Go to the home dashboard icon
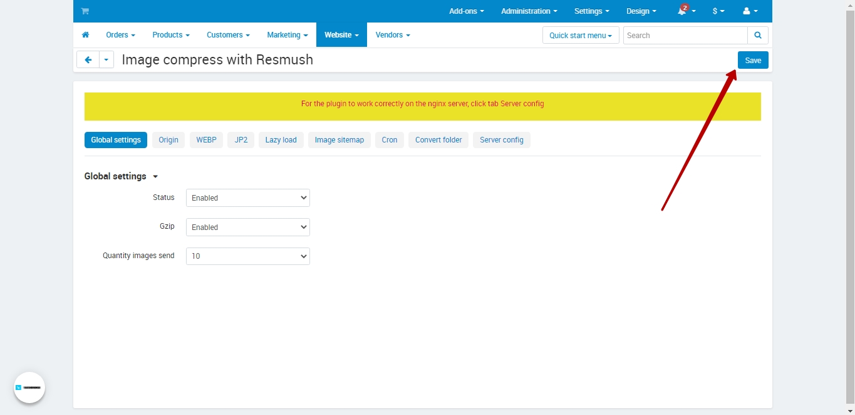Viewport: 855px width, 415px height. pos(85,35)
